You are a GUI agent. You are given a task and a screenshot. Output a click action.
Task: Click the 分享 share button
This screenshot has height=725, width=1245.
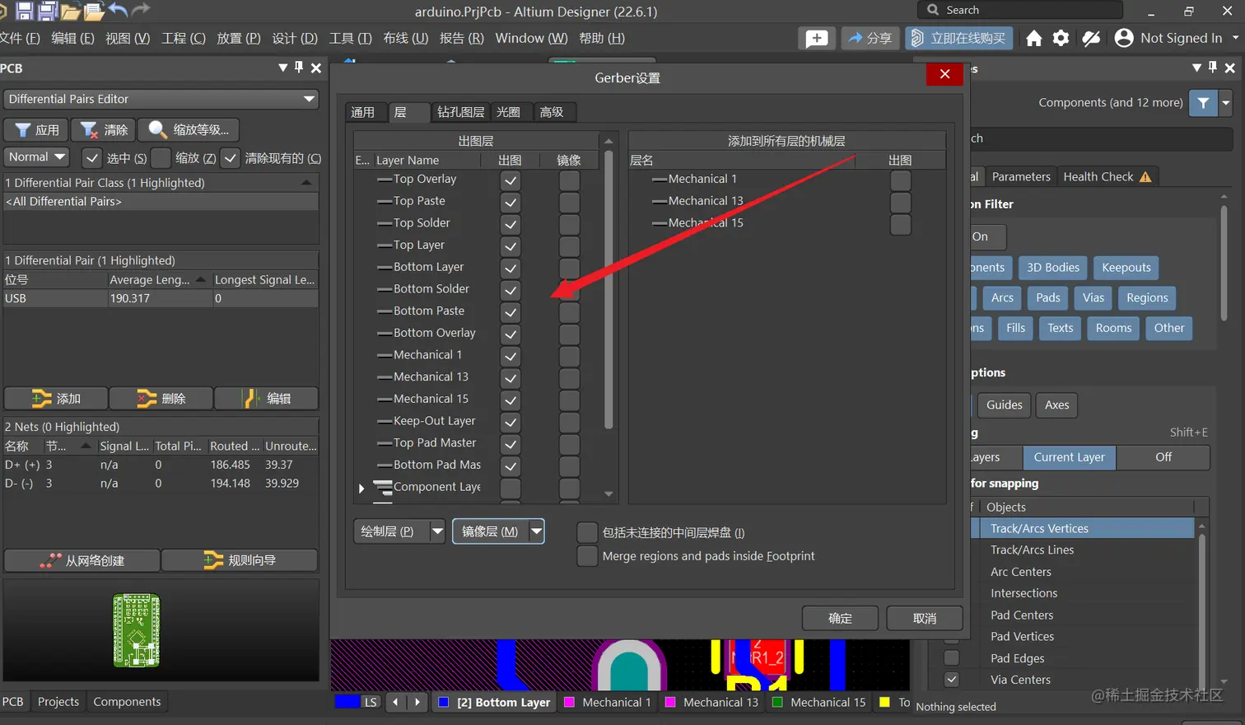click(870, 38)
